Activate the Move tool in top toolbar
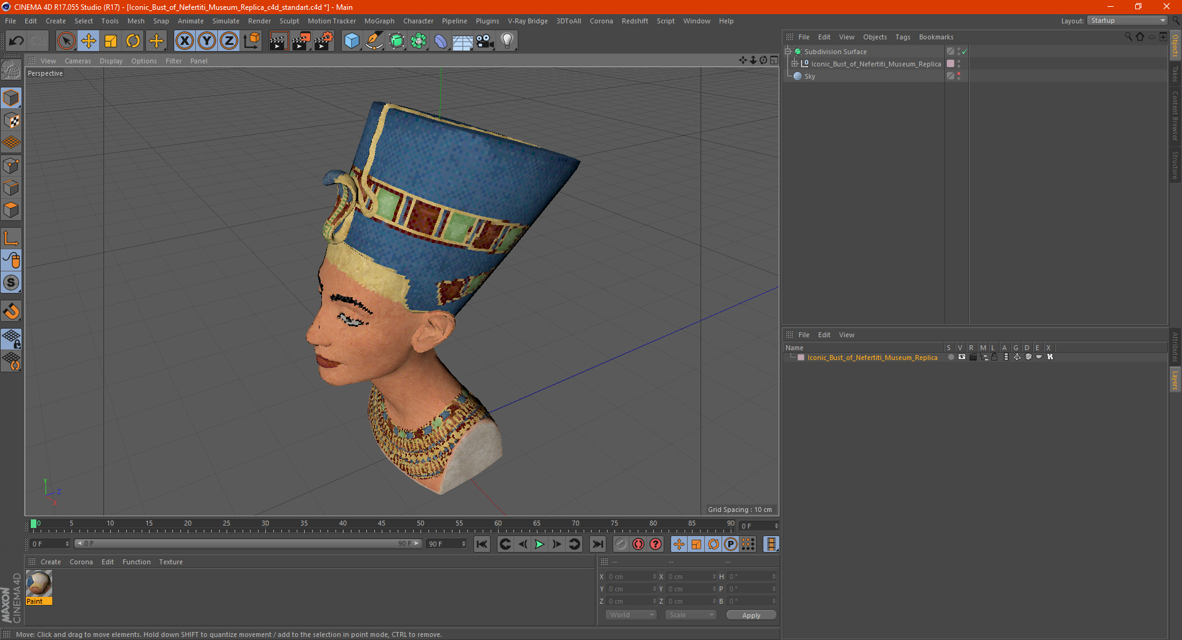Screen dimensions: 1182x640 pyautogui.click(x=89, y=41)
